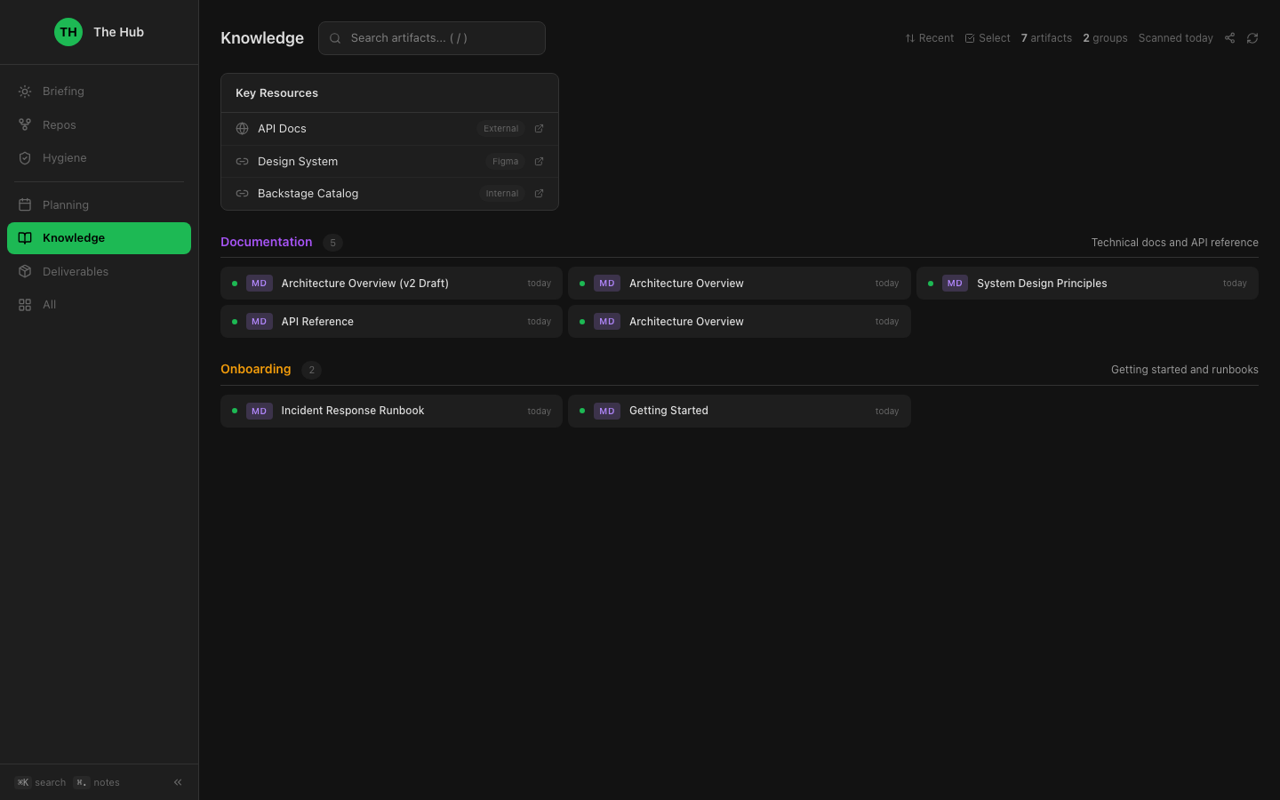This screenshot has height=800, width=1280.
Task: Click the search shortcut hint in footer
Action: click(x=40, y=782)
